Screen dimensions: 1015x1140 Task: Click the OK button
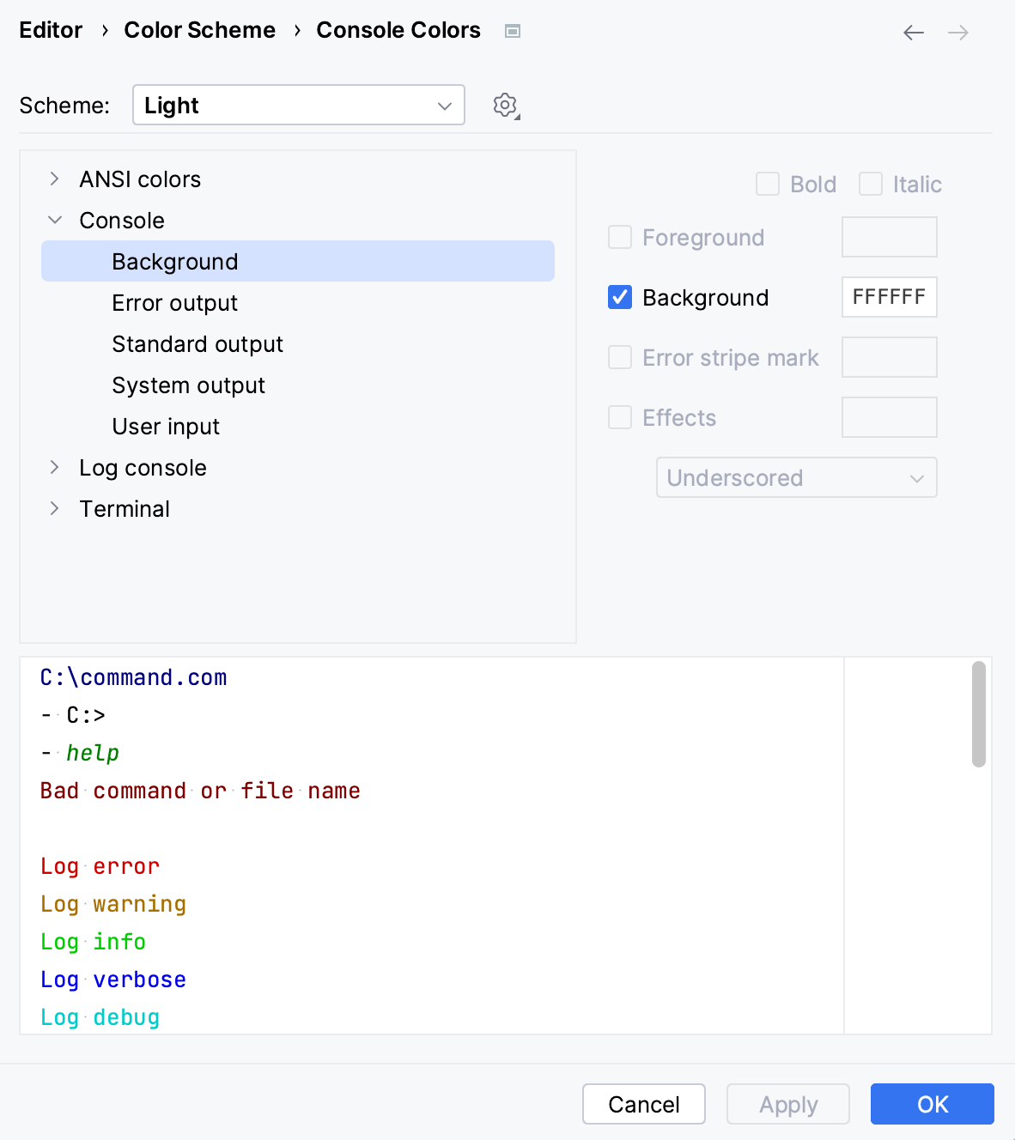click(932, 1104)
